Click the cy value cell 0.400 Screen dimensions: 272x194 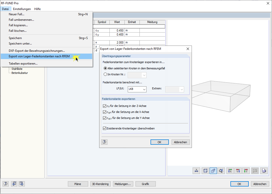117,35
